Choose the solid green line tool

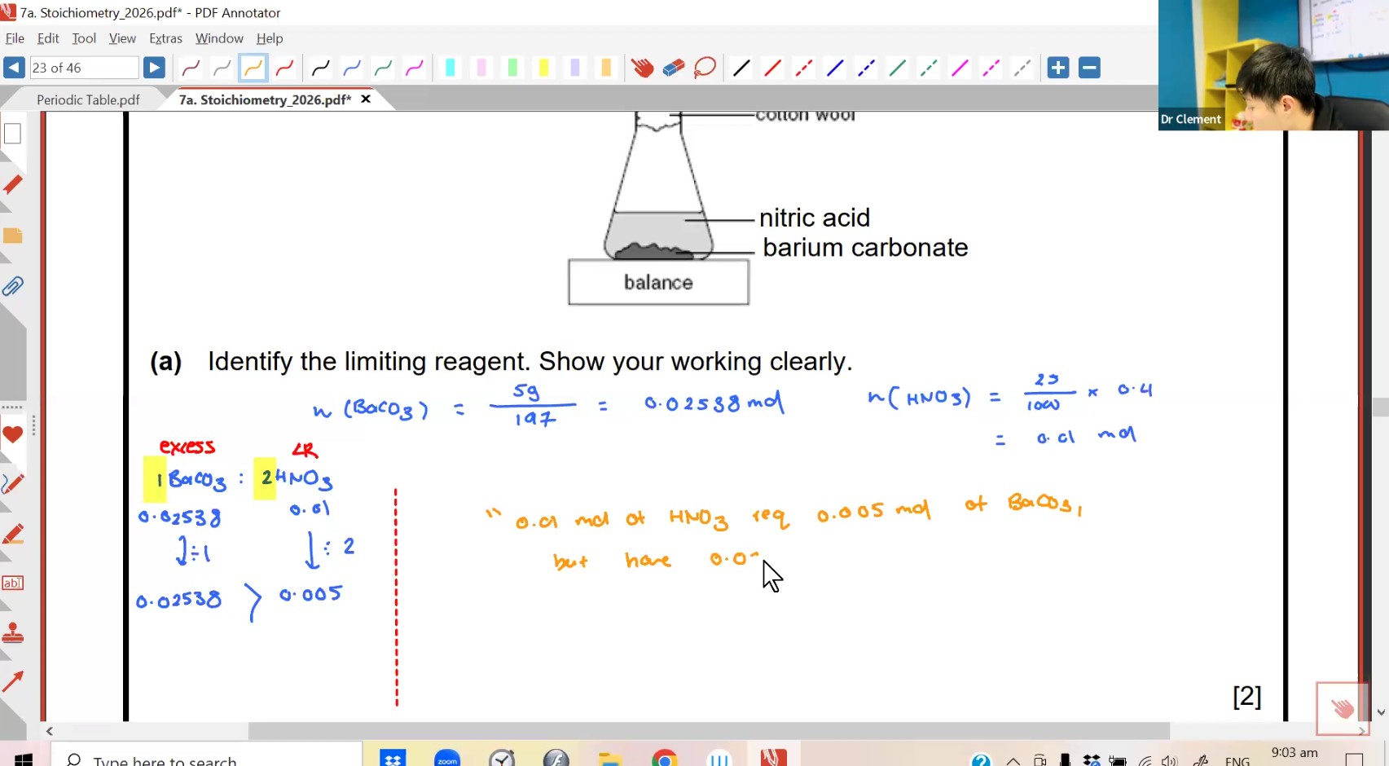[x=898, y=68]
